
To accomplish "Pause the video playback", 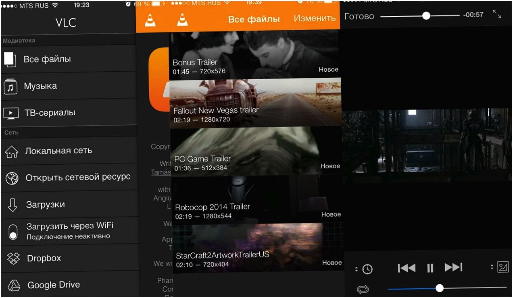I will 430,268.
